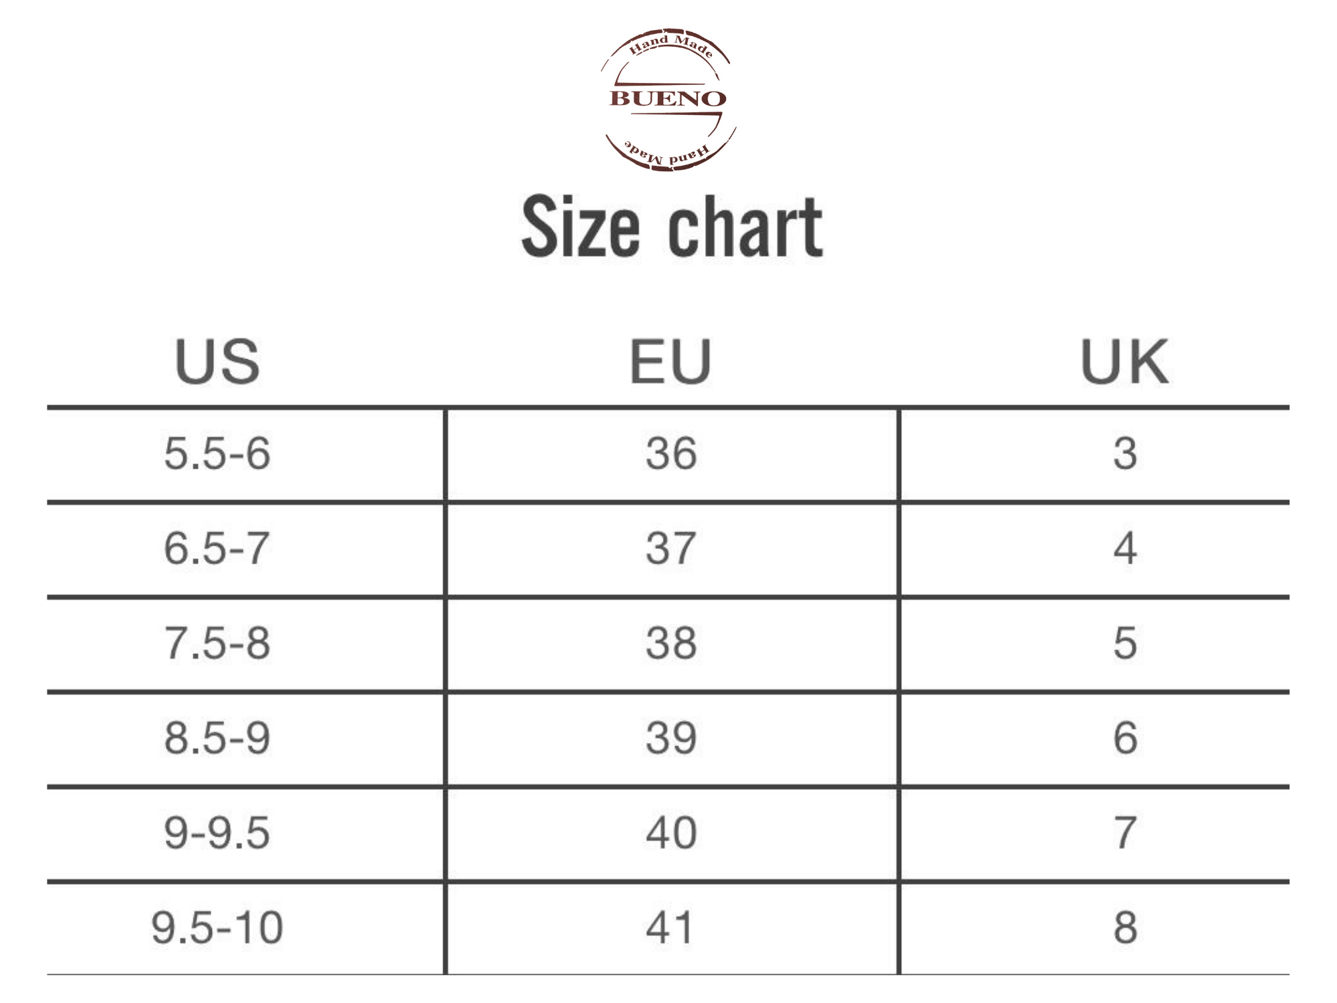Select UK size 4 cell
The image size is (1337, 1003).
tap(1095, 549)
